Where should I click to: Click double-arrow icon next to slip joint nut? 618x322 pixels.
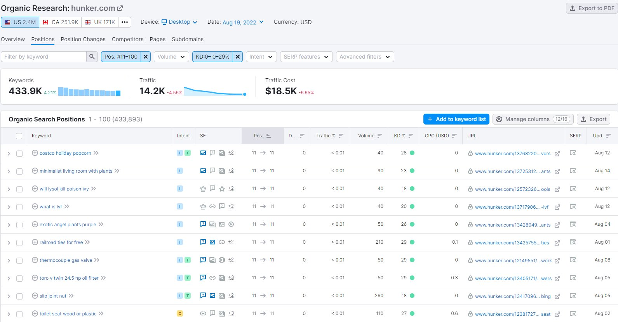coord(71,296)
